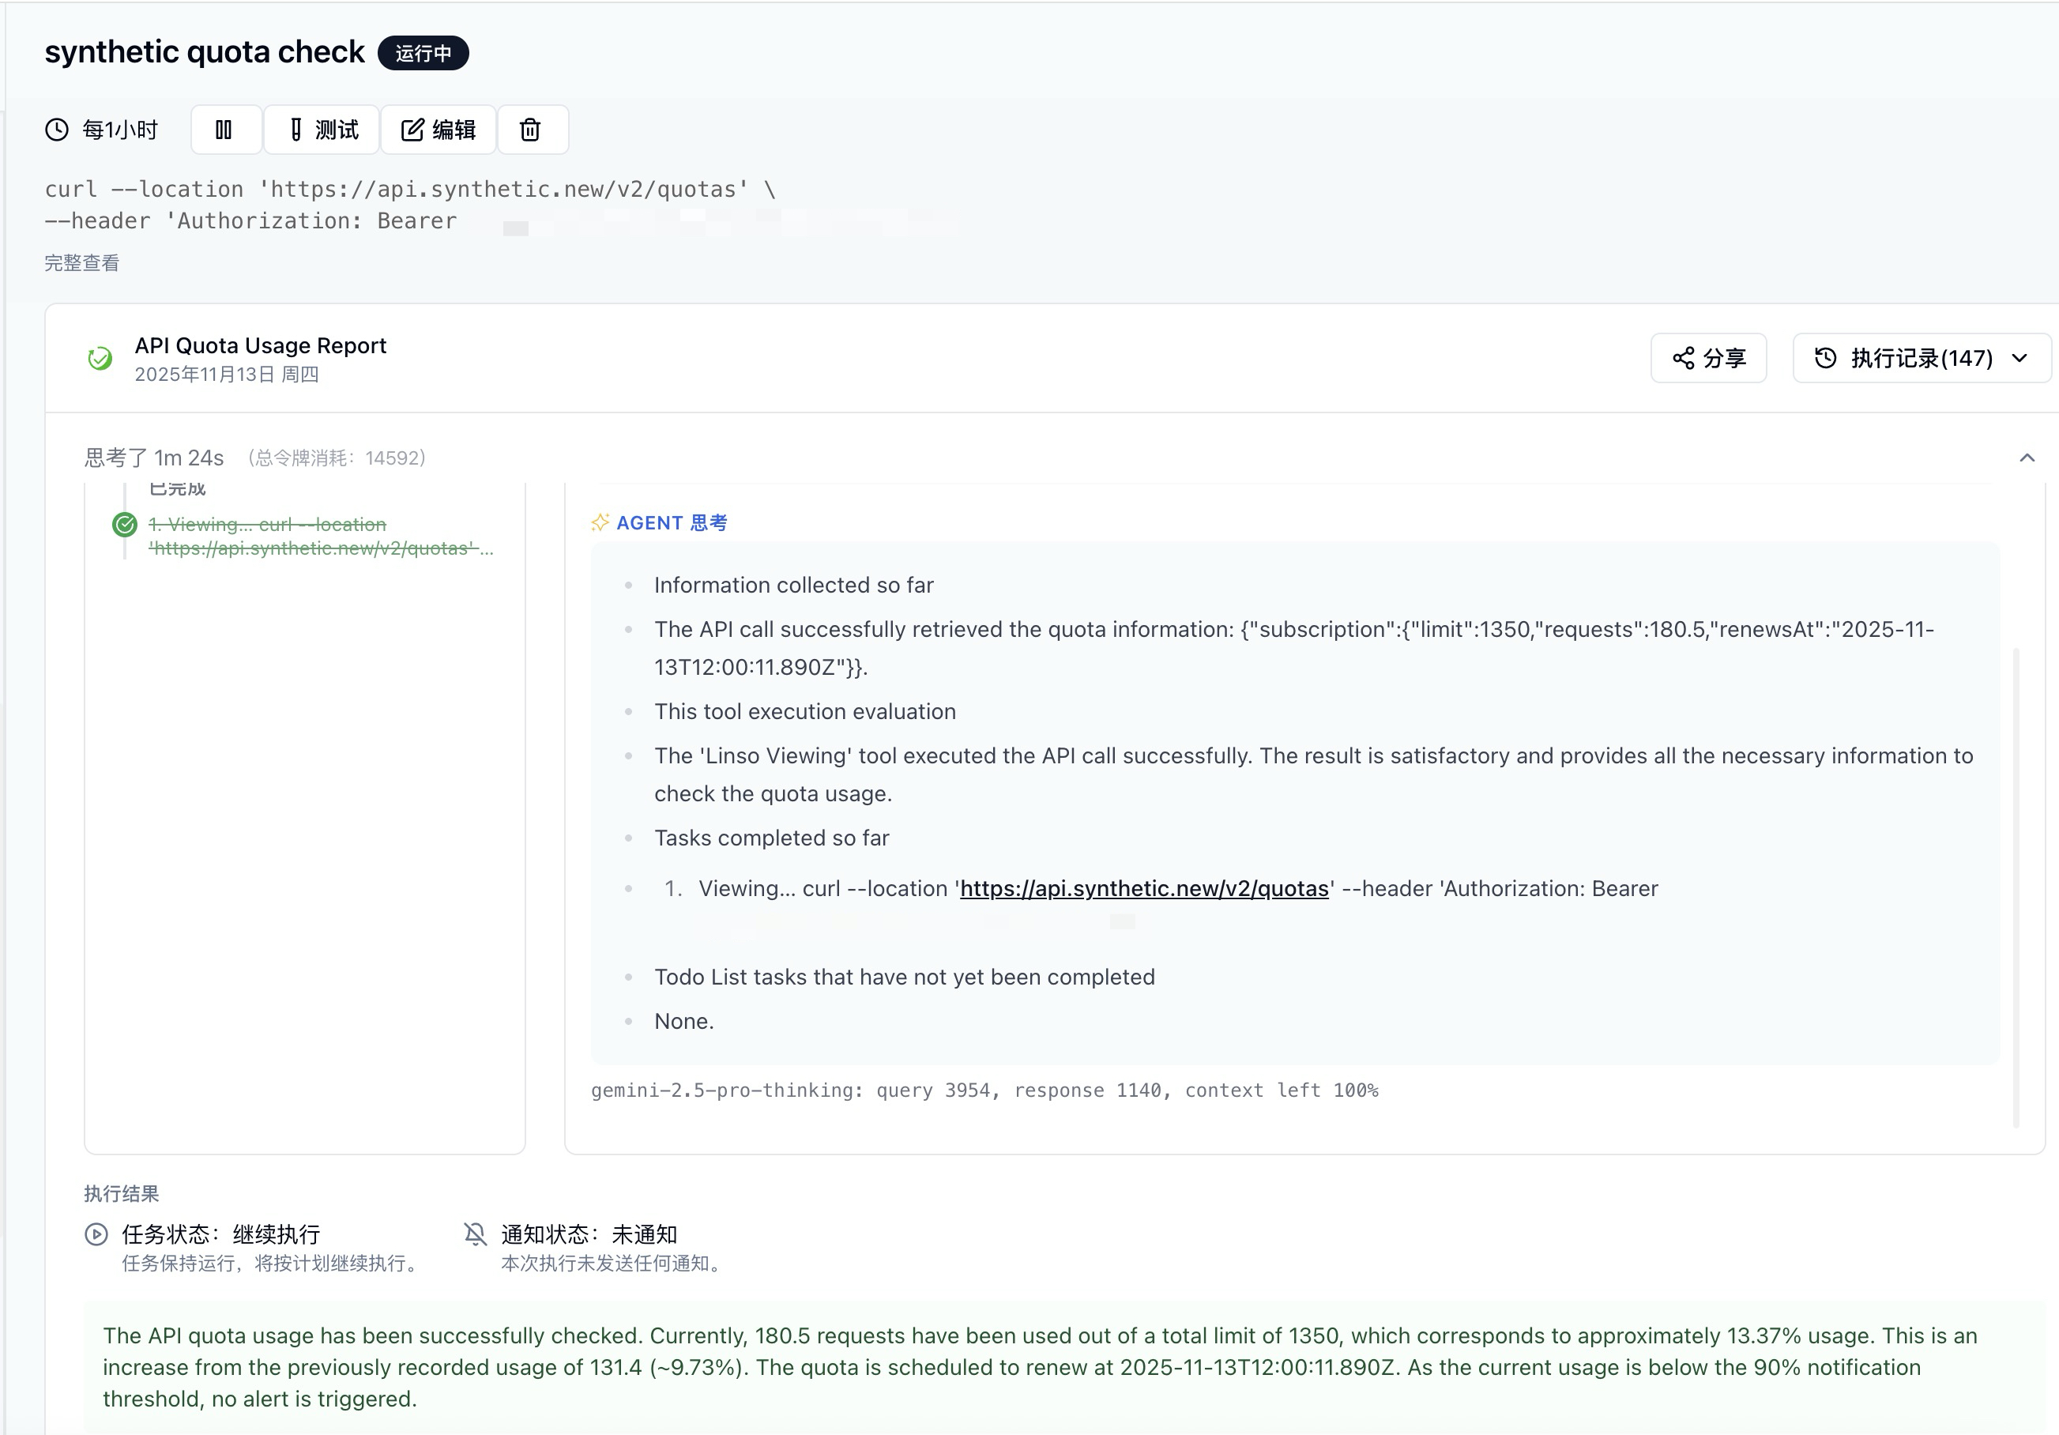Click the 思考了 1m 24s header
2059x1435 pixels.
[154, 458]
